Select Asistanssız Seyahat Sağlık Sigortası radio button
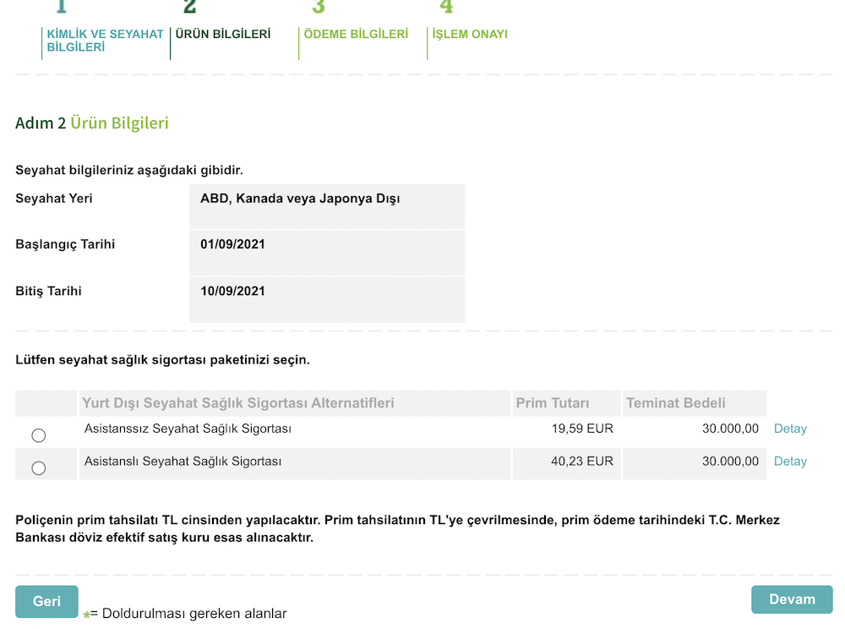This screenshot has width=845, height=629. pos(38,435)
